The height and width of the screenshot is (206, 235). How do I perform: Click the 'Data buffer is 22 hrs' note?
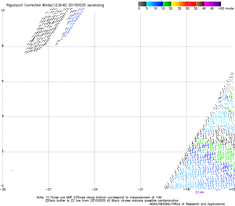[76, 201]
